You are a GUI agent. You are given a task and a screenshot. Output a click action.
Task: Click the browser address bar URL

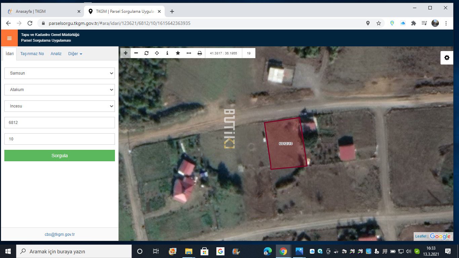119,23
